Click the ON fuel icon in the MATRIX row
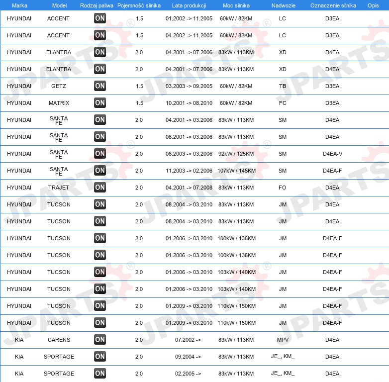 100,103
